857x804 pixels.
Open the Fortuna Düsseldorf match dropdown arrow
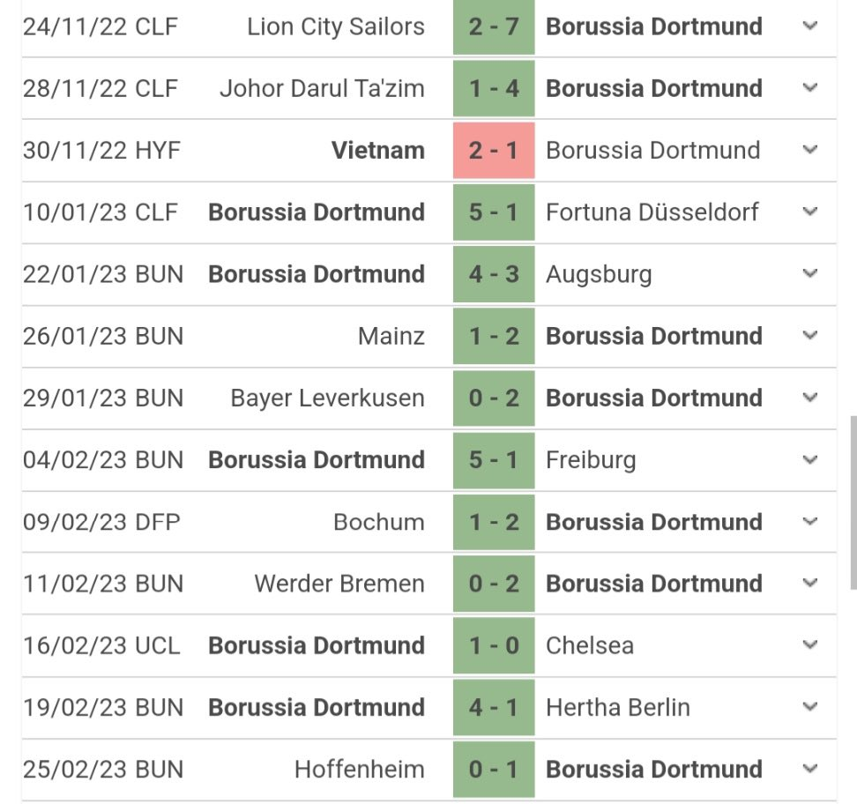click(810, 212)
